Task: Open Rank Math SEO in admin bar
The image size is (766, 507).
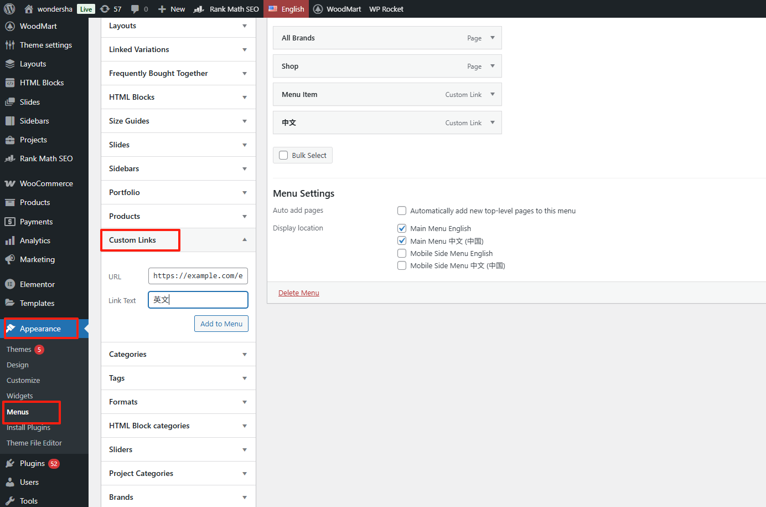Action: (x=227, y=9)
